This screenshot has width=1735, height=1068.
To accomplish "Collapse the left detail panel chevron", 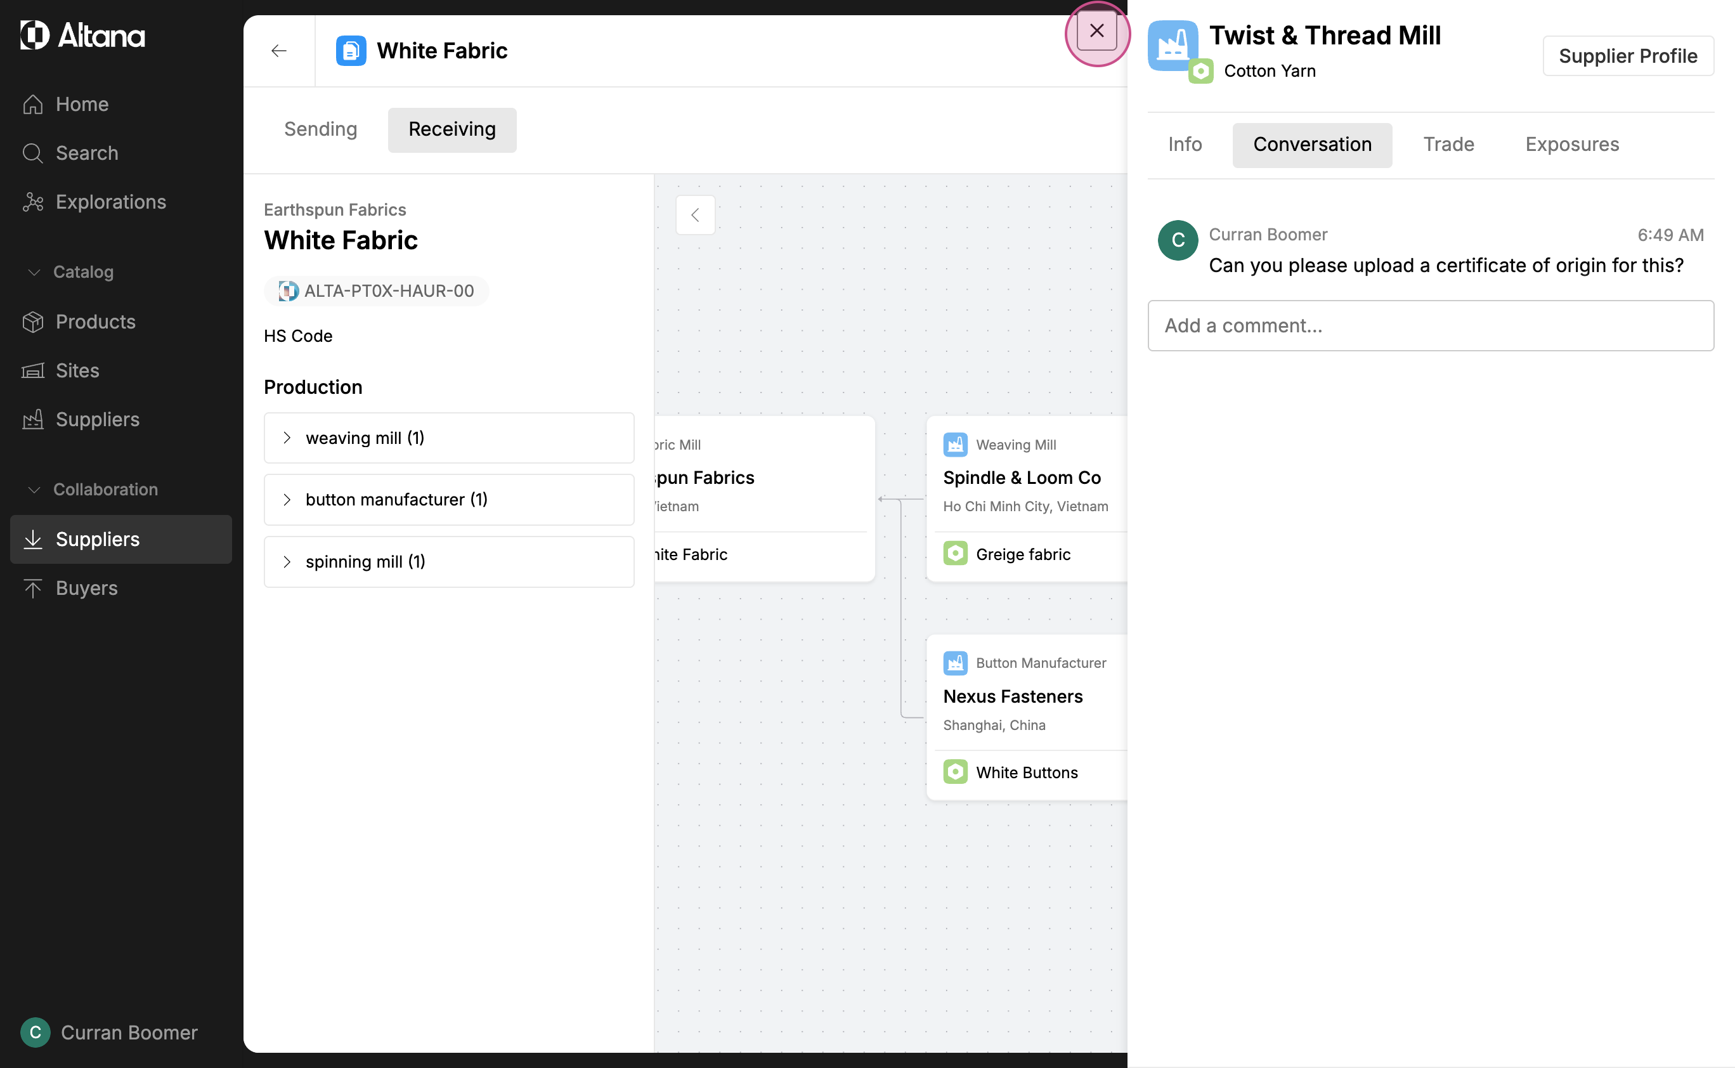I will 695,215.
